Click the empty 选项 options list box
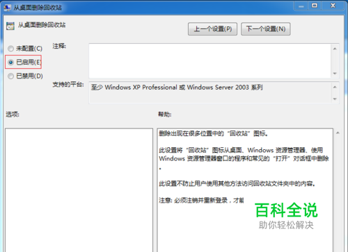The height and width of the screenshot is (252, 348). [79, 190]
